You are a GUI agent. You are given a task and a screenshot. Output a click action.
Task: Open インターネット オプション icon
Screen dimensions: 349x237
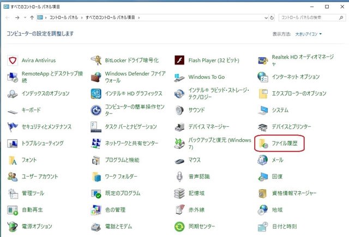(x=263, y=77)
